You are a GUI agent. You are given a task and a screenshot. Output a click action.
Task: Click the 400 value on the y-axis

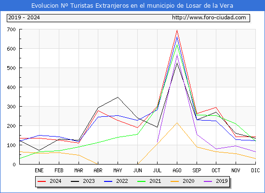[x=12, y=87]
